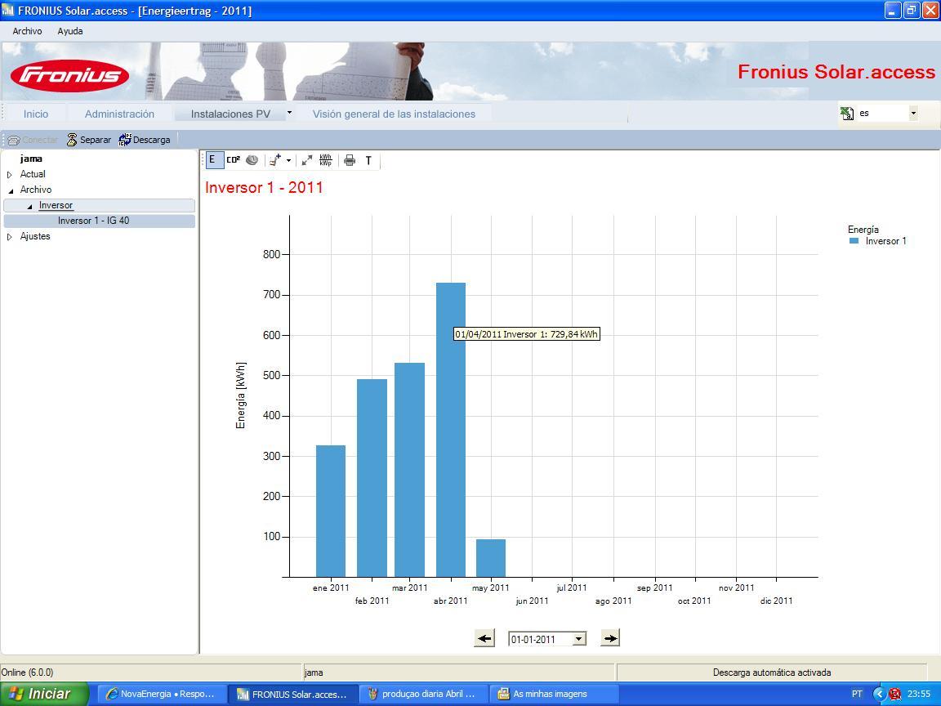Open the dropdown arrow beside add-comparison icon
This screenshot has height=706, width=941.
click(x=288, y=160)
